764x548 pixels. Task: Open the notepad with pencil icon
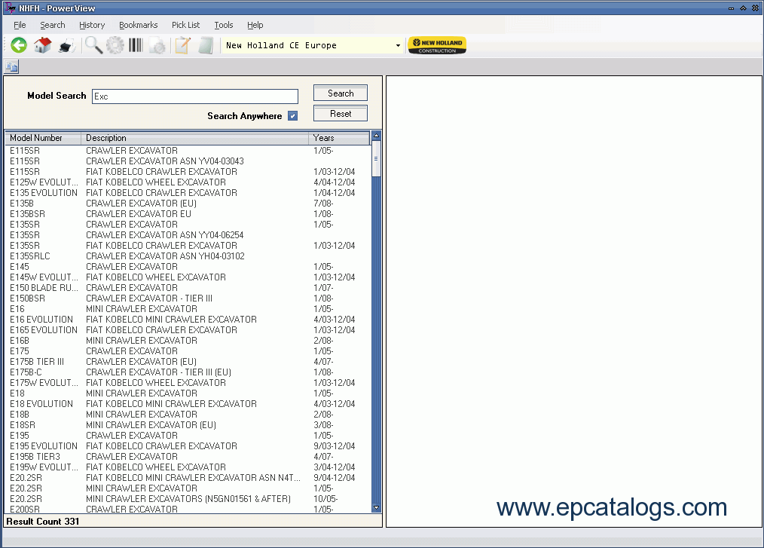(183, 45)
